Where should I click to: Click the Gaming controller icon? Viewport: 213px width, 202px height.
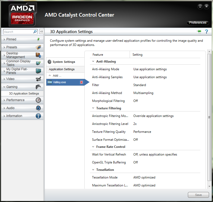[x=38, y=87]
